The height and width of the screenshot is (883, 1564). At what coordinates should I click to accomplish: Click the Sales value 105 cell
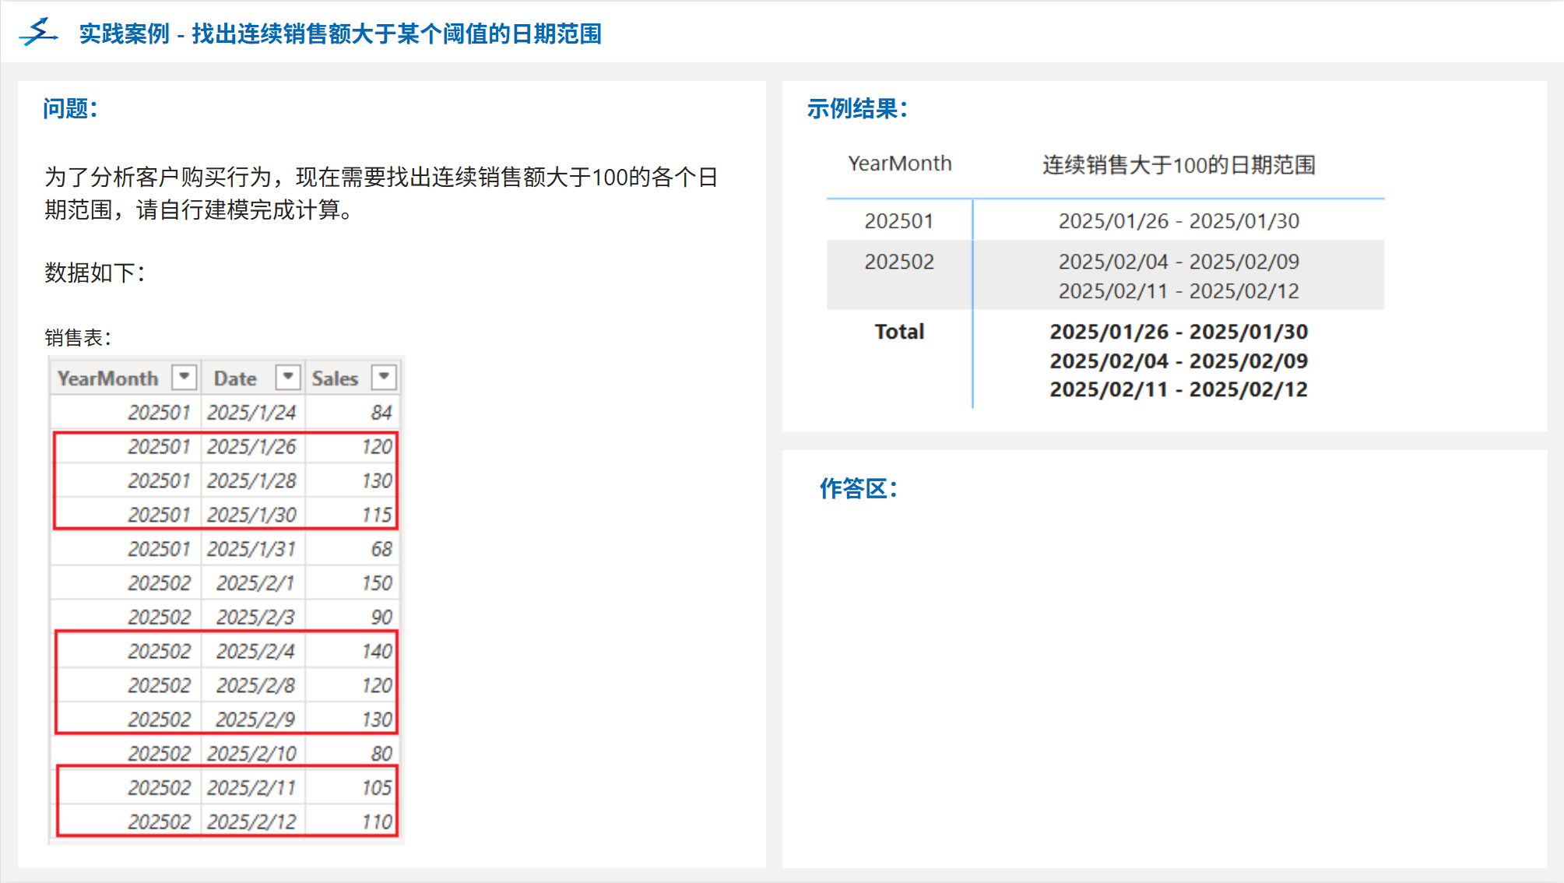(x=377, y=788)
